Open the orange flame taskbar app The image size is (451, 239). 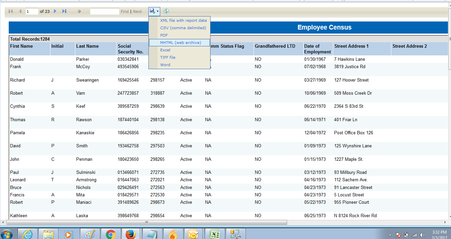pyautogui.click(x=173, y=234)
